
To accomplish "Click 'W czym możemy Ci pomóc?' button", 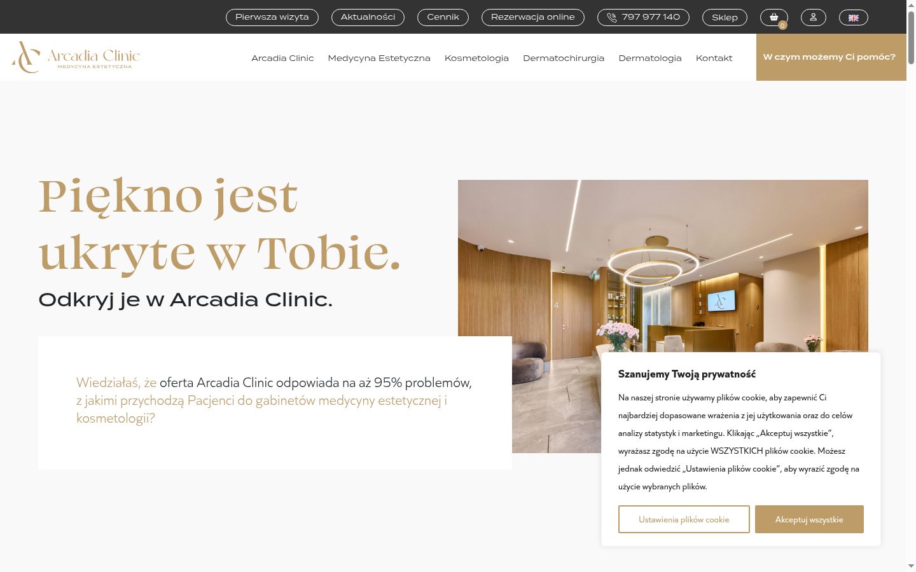I will (831, 57).
